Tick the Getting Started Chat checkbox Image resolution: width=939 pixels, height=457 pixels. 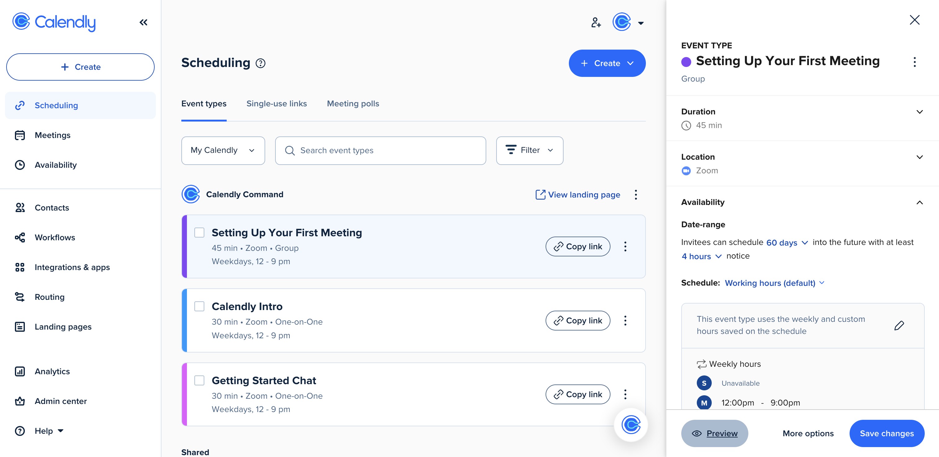pyautogui.click(x=199, y=381)
